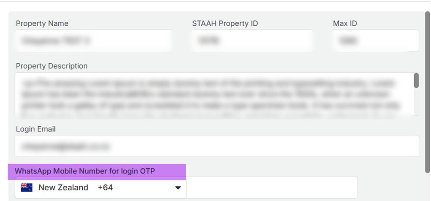Click the Max ID label
Viewport: 431px width, 201px height.
tap(345, 23)
